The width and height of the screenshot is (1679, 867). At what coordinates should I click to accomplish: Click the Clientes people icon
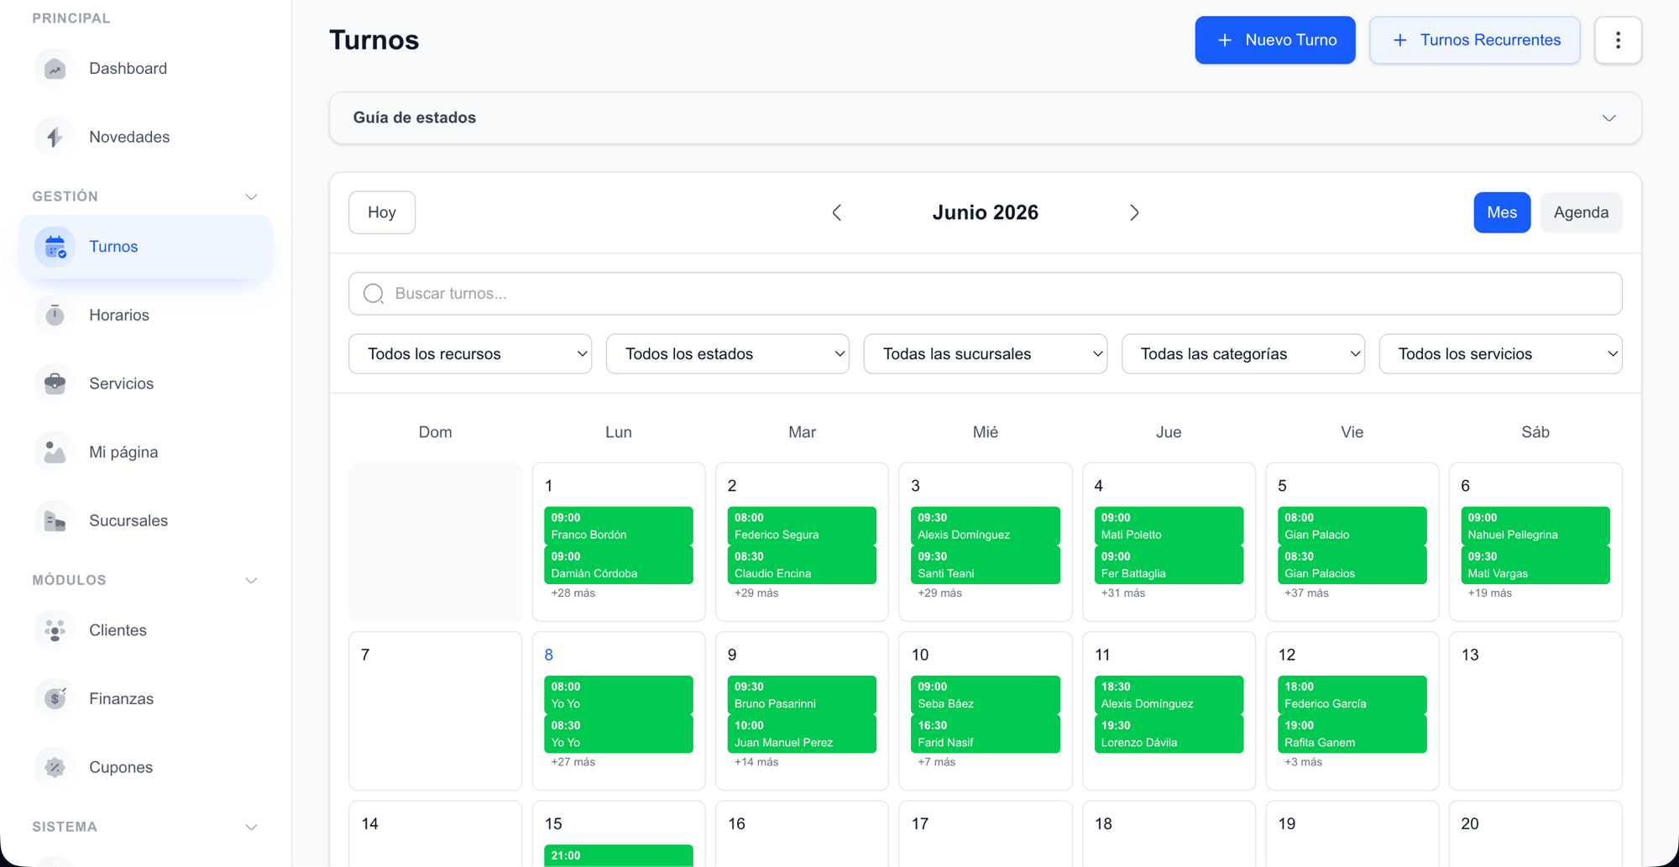(x=55, y=630)
